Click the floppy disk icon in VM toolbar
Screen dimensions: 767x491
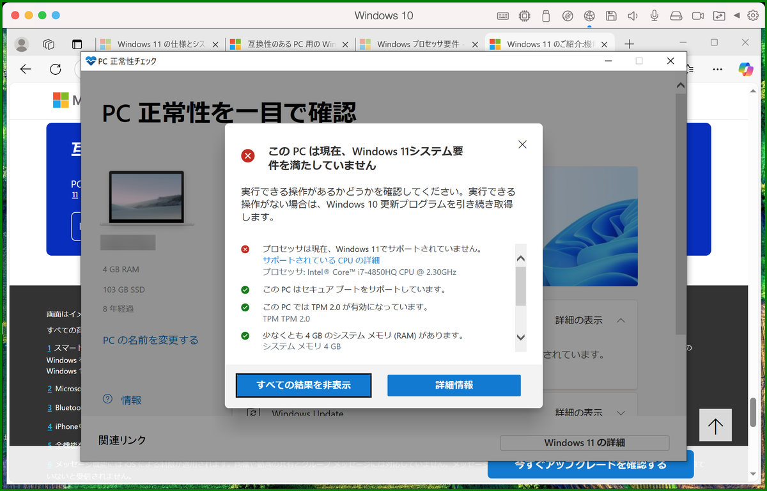(x=611, y=15)
